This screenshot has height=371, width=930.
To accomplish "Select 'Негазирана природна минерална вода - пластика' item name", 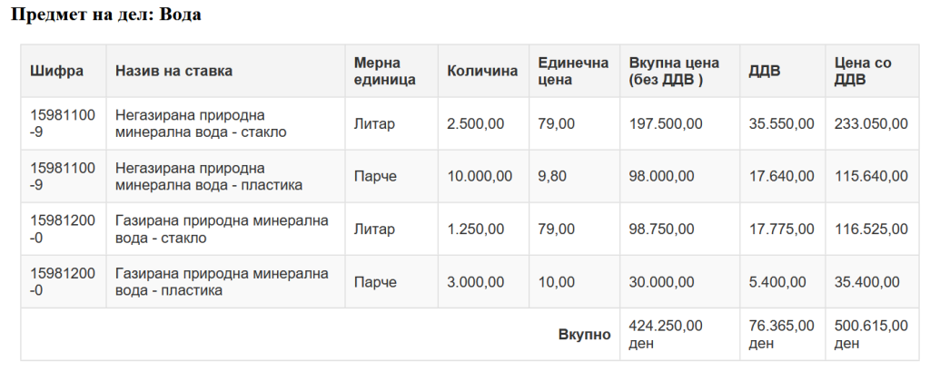I will [x=208, y=176].
